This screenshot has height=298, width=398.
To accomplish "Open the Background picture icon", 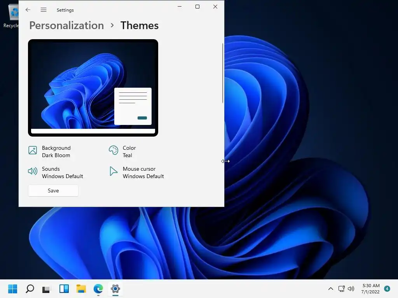I will [33, 150].
